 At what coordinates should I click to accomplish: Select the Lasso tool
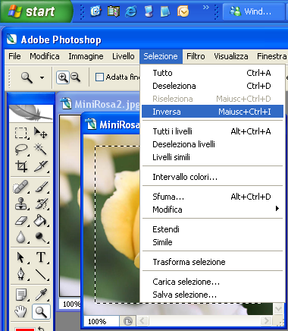pos(20,150)
